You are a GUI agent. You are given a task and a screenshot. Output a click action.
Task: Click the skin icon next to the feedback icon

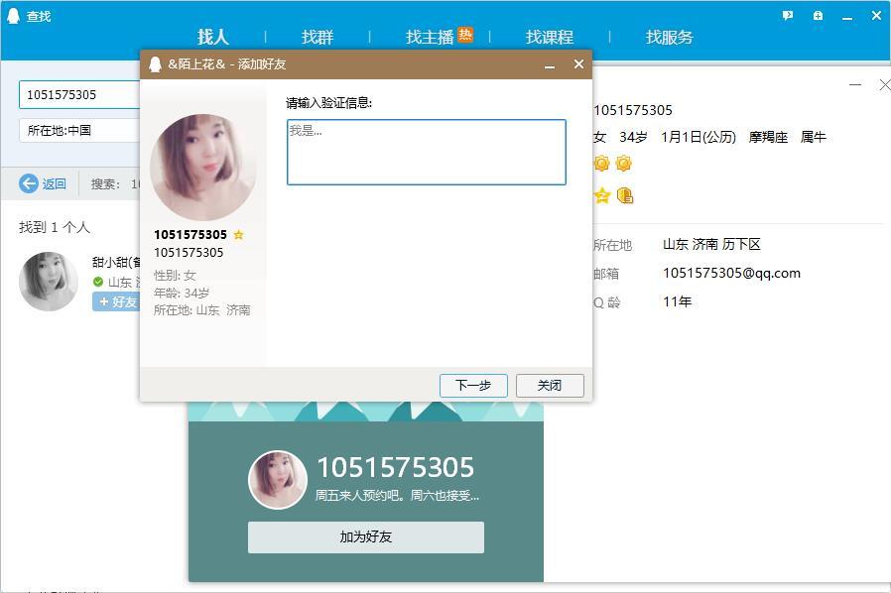click(818, 15)
